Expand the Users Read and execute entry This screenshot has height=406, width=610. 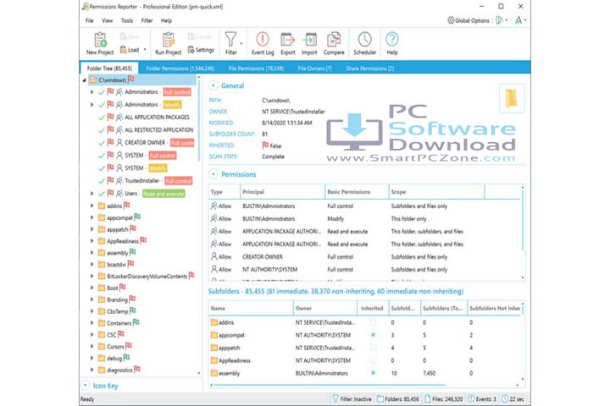pos(91,193)
